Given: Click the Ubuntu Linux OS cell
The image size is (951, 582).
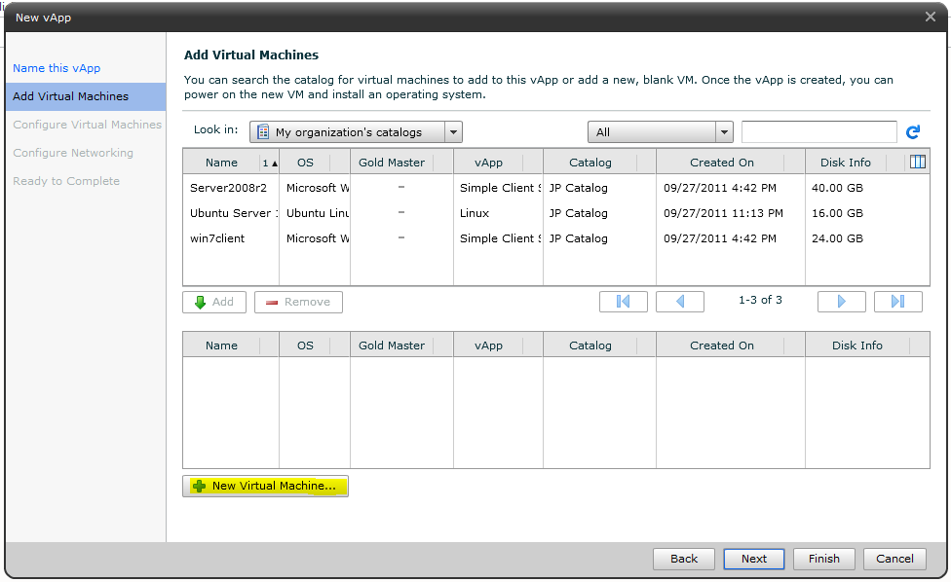Looking at the screenshot, I should [x=315, y=213].
